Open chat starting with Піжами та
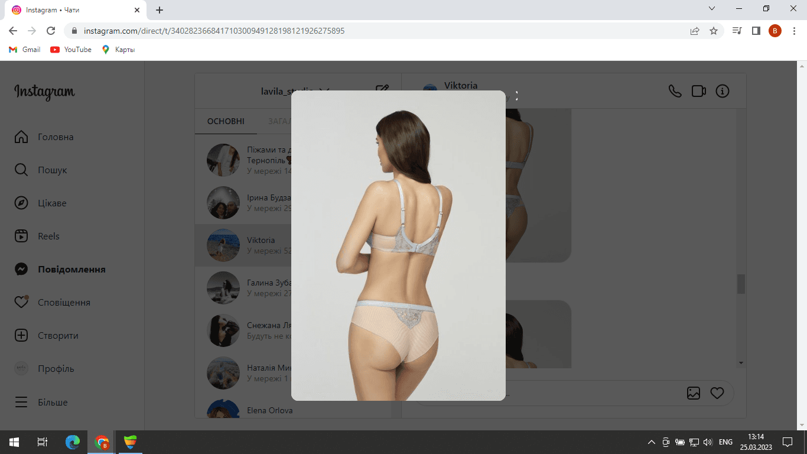The width and height of the screenshot is (807, 454). coord(293,160)
